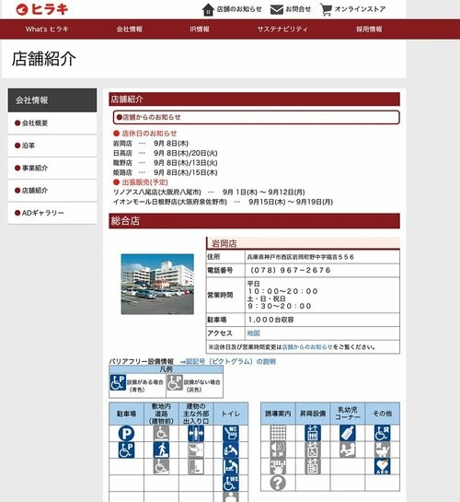Click the お問合せ header link
The height and width of the screenshot is (502, 460).
[298, 9]
